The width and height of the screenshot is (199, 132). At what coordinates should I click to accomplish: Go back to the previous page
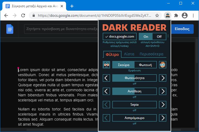coord(6,15)
